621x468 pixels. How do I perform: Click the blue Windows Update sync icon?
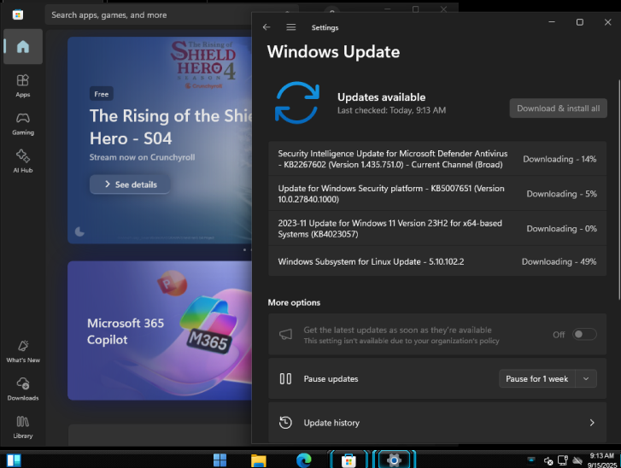[297, 102]
